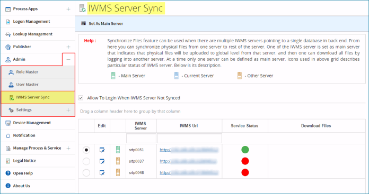Click edit icon for srtp0037 row

coord(102,161)
